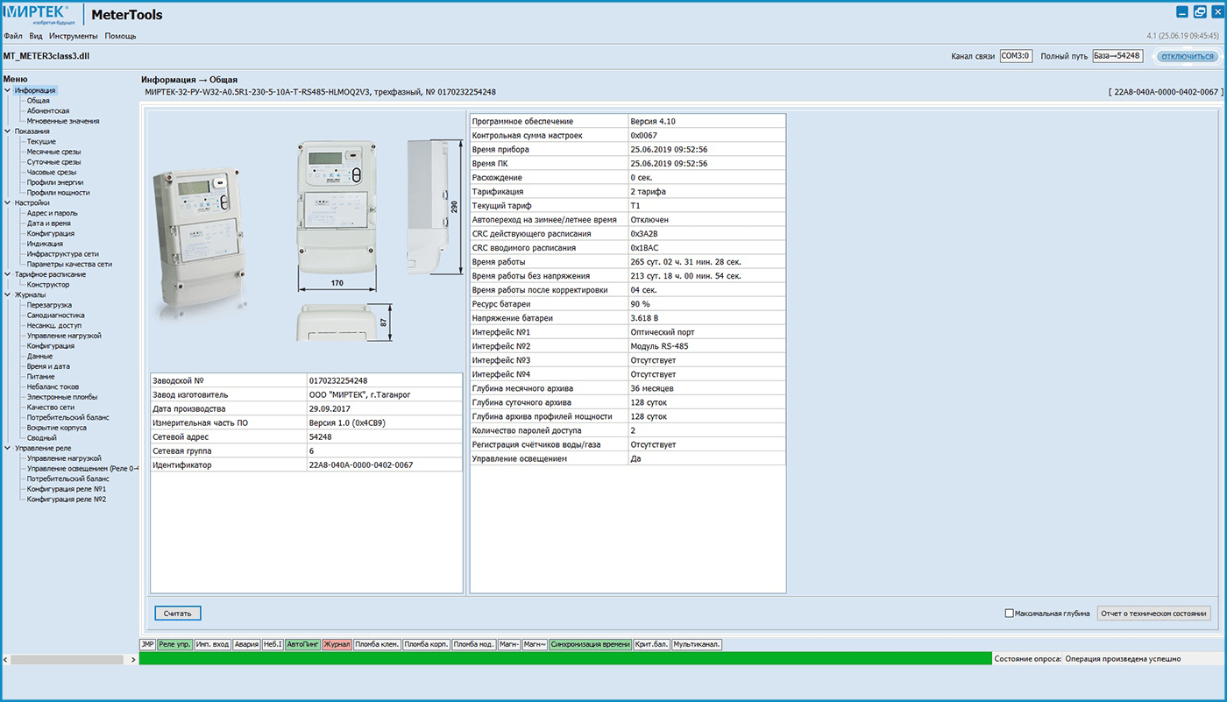This screenshot has width=1227, height=702.
Task: Click the ОТКЛЮЧИТЬСЯ disconnect button
Action: click(1188, 56)
